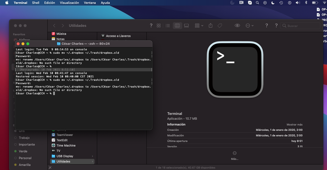
Task: Select the Verde color tag in sidebar
Action: [23, 151]
